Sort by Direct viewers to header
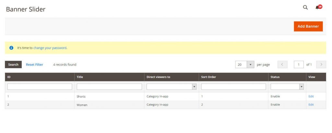 172,77
